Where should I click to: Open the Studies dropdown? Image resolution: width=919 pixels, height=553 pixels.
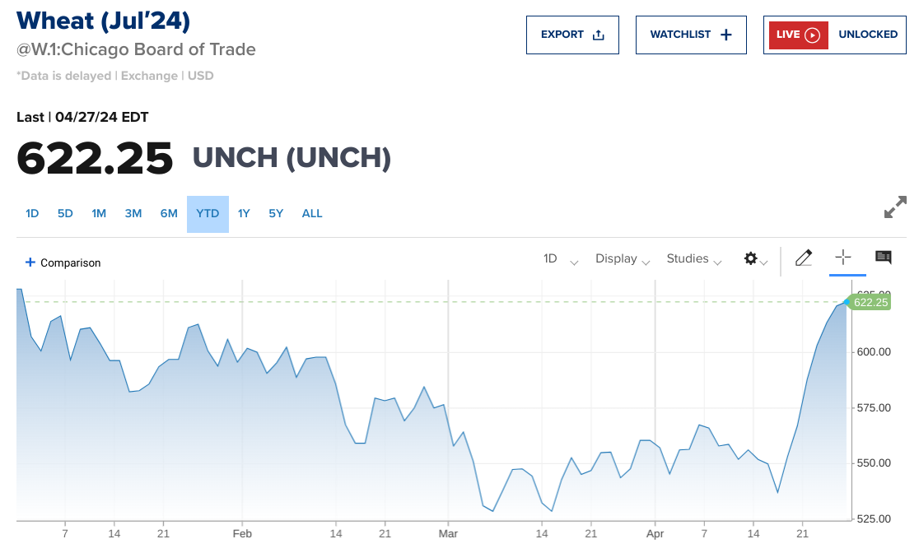(694, 258)
